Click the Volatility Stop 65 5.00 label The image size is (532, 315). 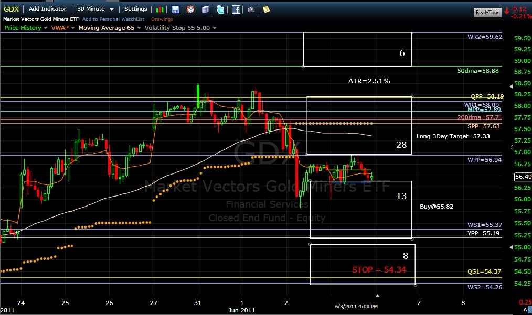[x=177, y=28]
